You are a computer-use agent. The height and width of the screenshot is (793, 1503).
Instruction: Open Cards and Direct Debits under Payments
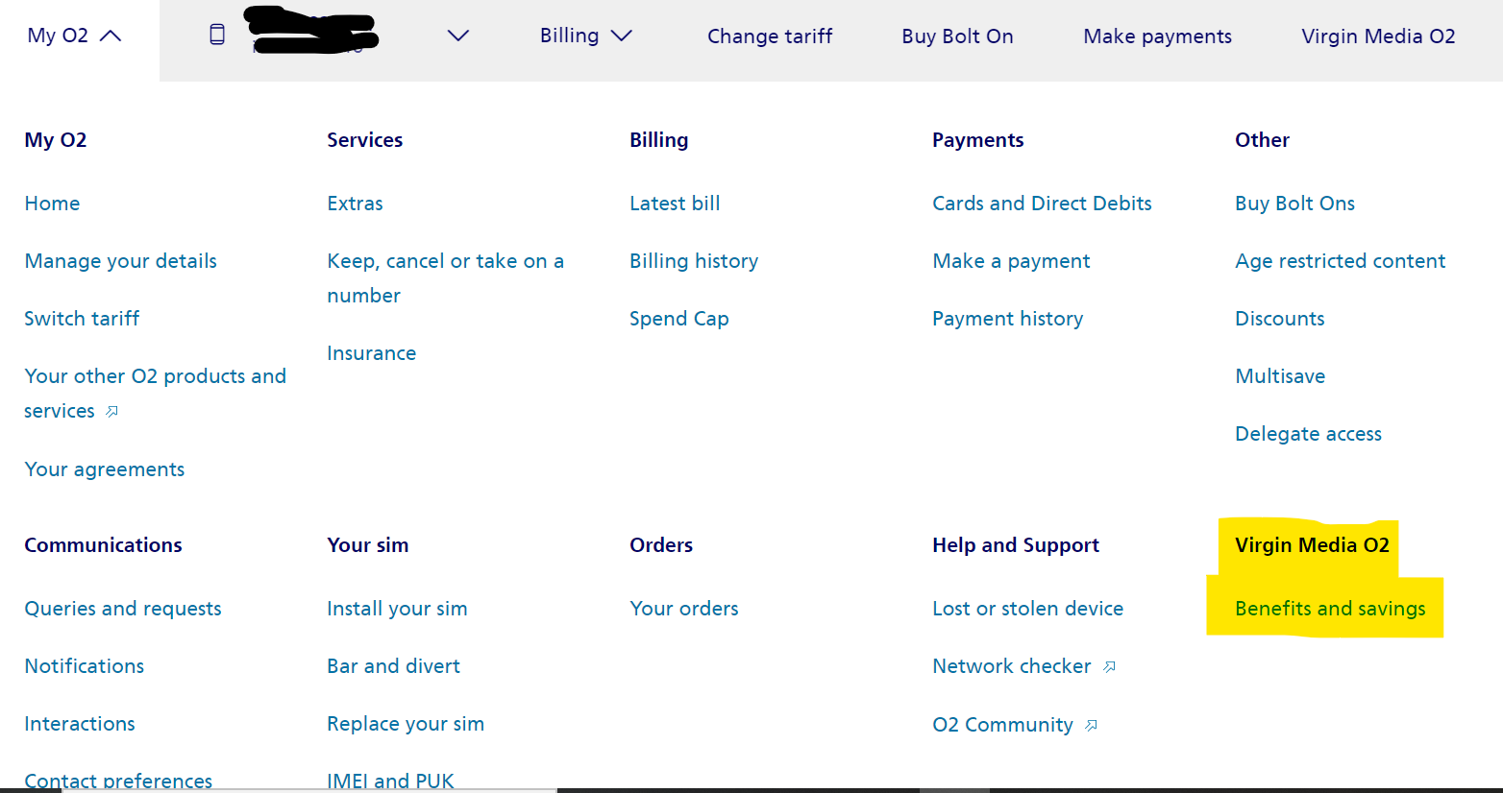(1042, 204)
